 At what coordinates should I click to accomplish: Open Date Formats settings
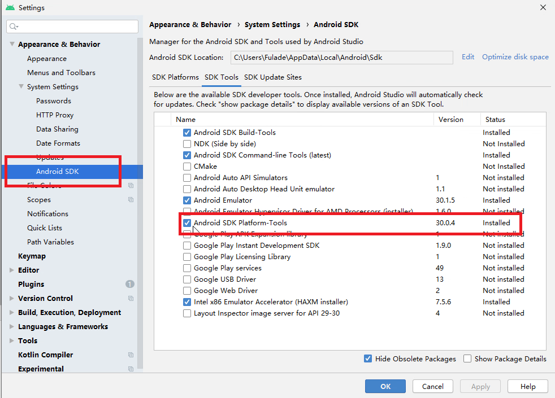tap(58, 143)
